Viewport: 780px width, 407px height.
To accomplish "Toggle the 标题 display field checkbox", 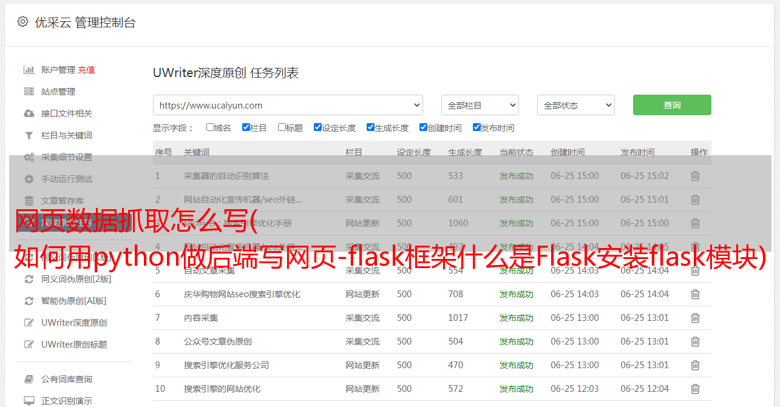I will (282, 127).
